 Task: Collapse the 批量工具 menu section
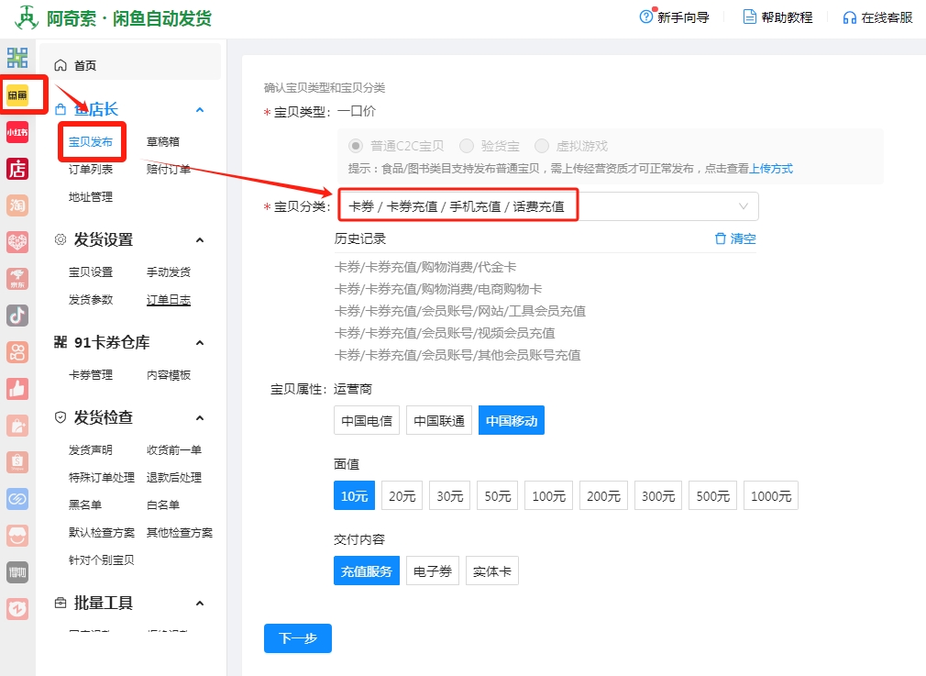(x=200, y=604)
